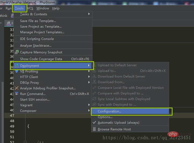The width and height of the screenshot is (194, 143).
Task: Expand the HTTP Client submenu
Action: click(x=54, y=77)
